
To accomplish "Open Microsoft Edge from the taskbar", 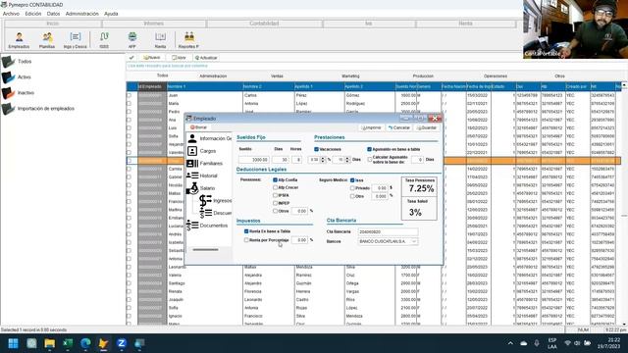I will 85,343.
